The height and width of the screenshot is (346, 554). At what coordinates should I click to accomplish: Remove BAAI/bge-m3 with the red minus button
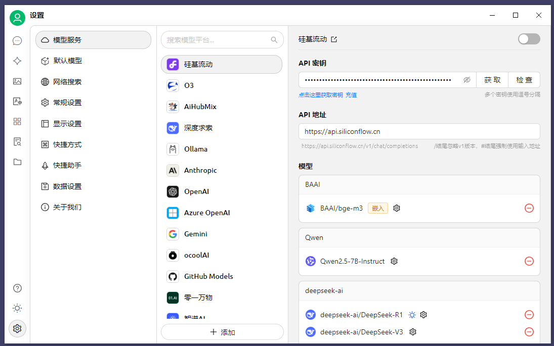[x=529, y=208]
